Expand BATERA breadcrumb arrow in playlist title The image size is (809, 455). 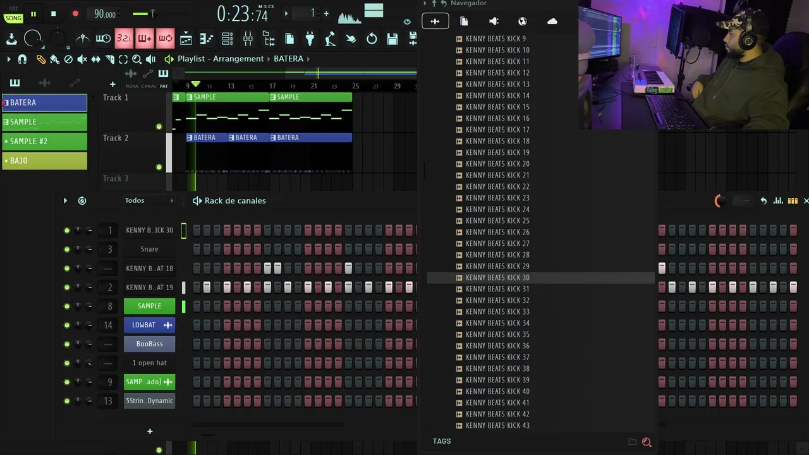tap(308, 59)
